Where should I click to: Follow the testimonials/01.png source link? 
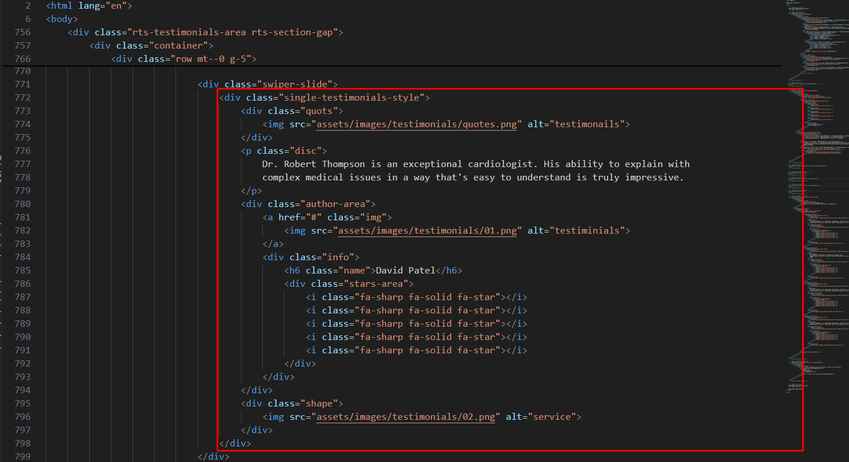430,231
